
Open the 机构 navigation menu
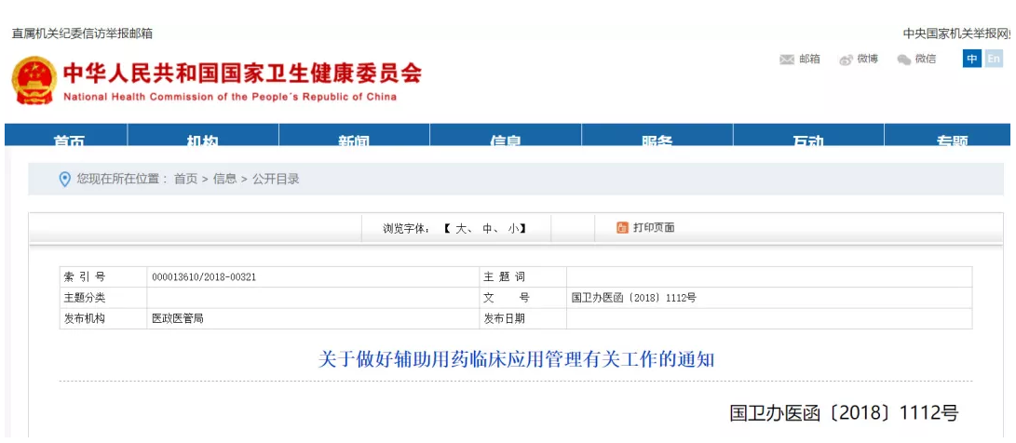202,140
